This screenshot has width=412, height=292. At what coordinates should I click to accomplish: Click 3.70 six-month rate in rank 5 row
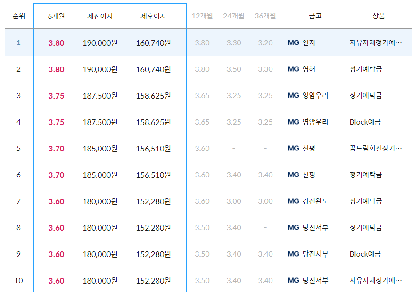56,149
